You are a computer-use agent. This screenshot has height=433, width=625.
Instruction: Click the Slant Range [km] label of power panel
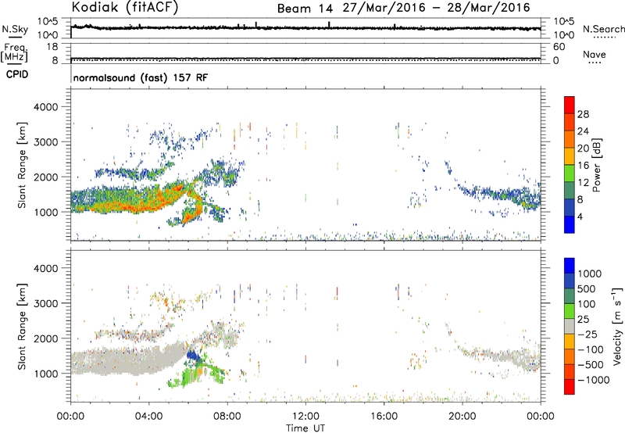click(22, 166)
